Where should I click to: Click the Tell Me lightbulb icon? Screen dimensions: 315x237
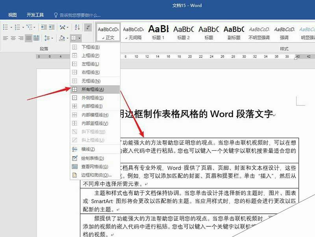tap(56, 15)
